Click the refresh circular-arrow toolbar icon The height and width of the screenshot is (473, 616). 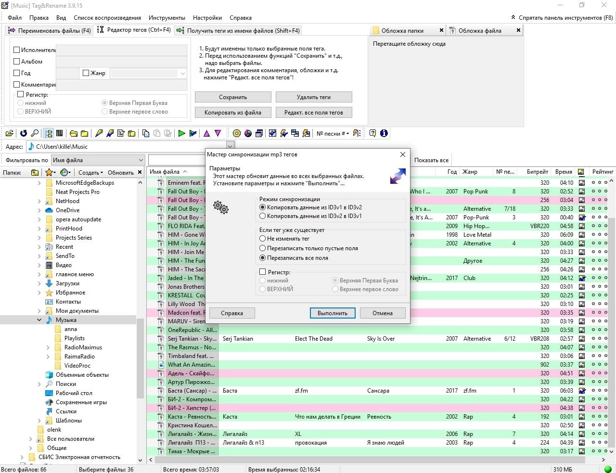[23, 133]
